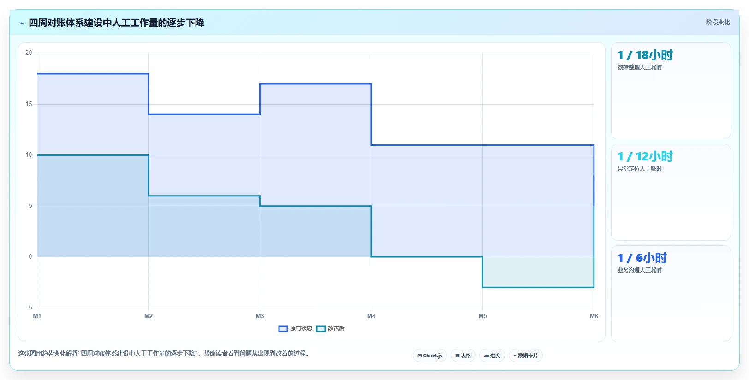Click the M6 x-axis label

point(594,316)
